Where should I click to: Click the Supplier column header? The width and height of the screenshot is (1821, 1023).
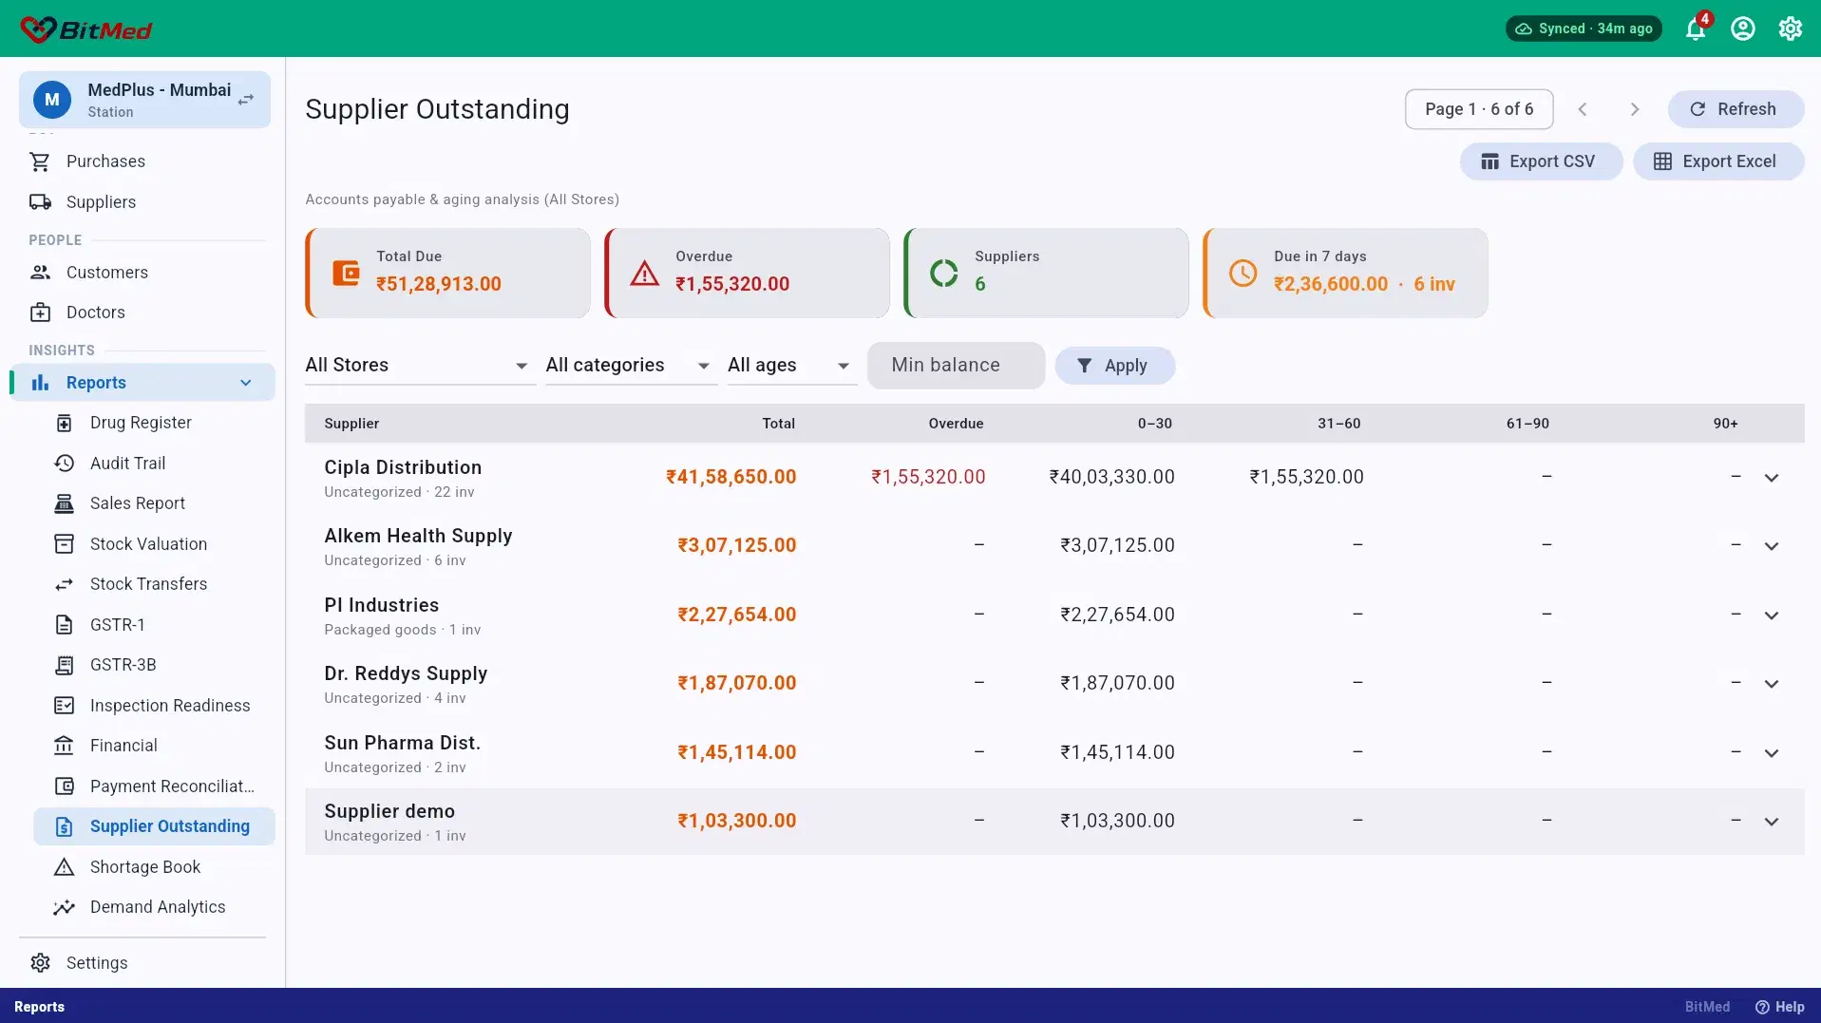pos(351,424)
